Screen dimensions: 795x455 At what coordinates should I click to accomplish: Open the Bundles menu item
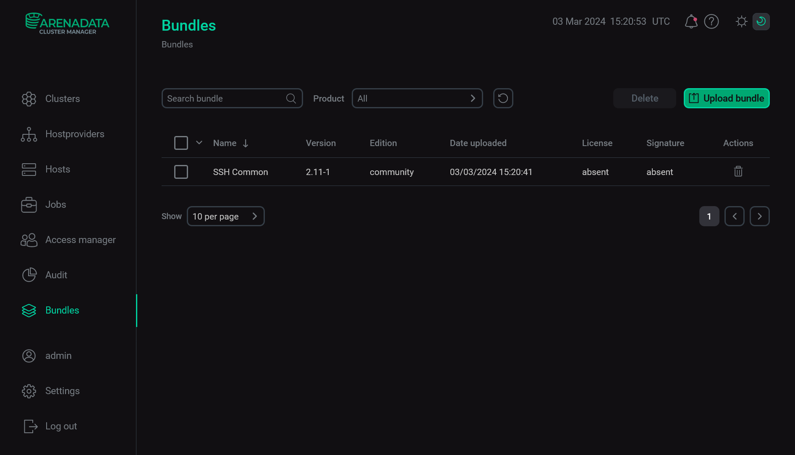click(62, 310)
